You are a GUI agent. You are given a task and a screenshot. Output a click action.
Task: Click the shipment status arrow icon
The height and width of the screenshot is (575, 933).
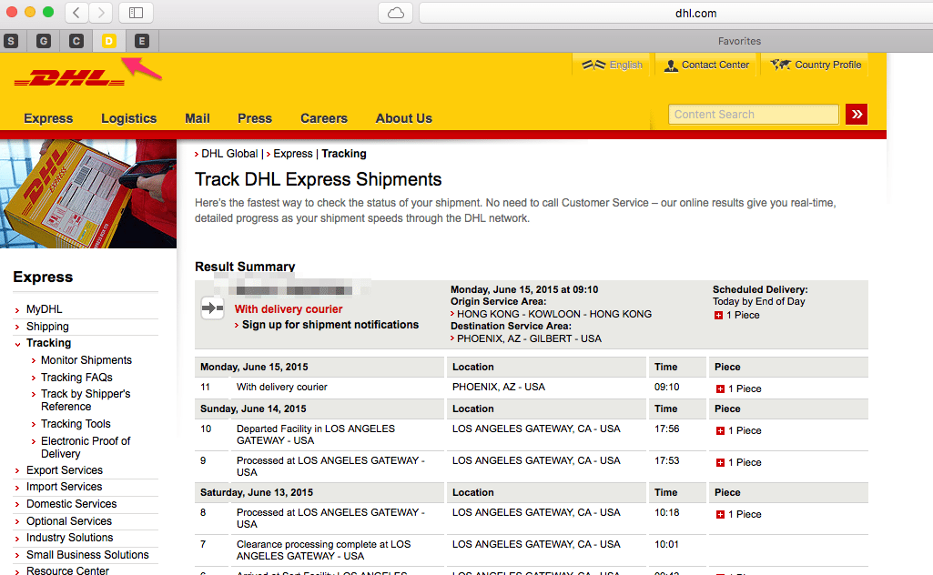click(x=212, y=308)
